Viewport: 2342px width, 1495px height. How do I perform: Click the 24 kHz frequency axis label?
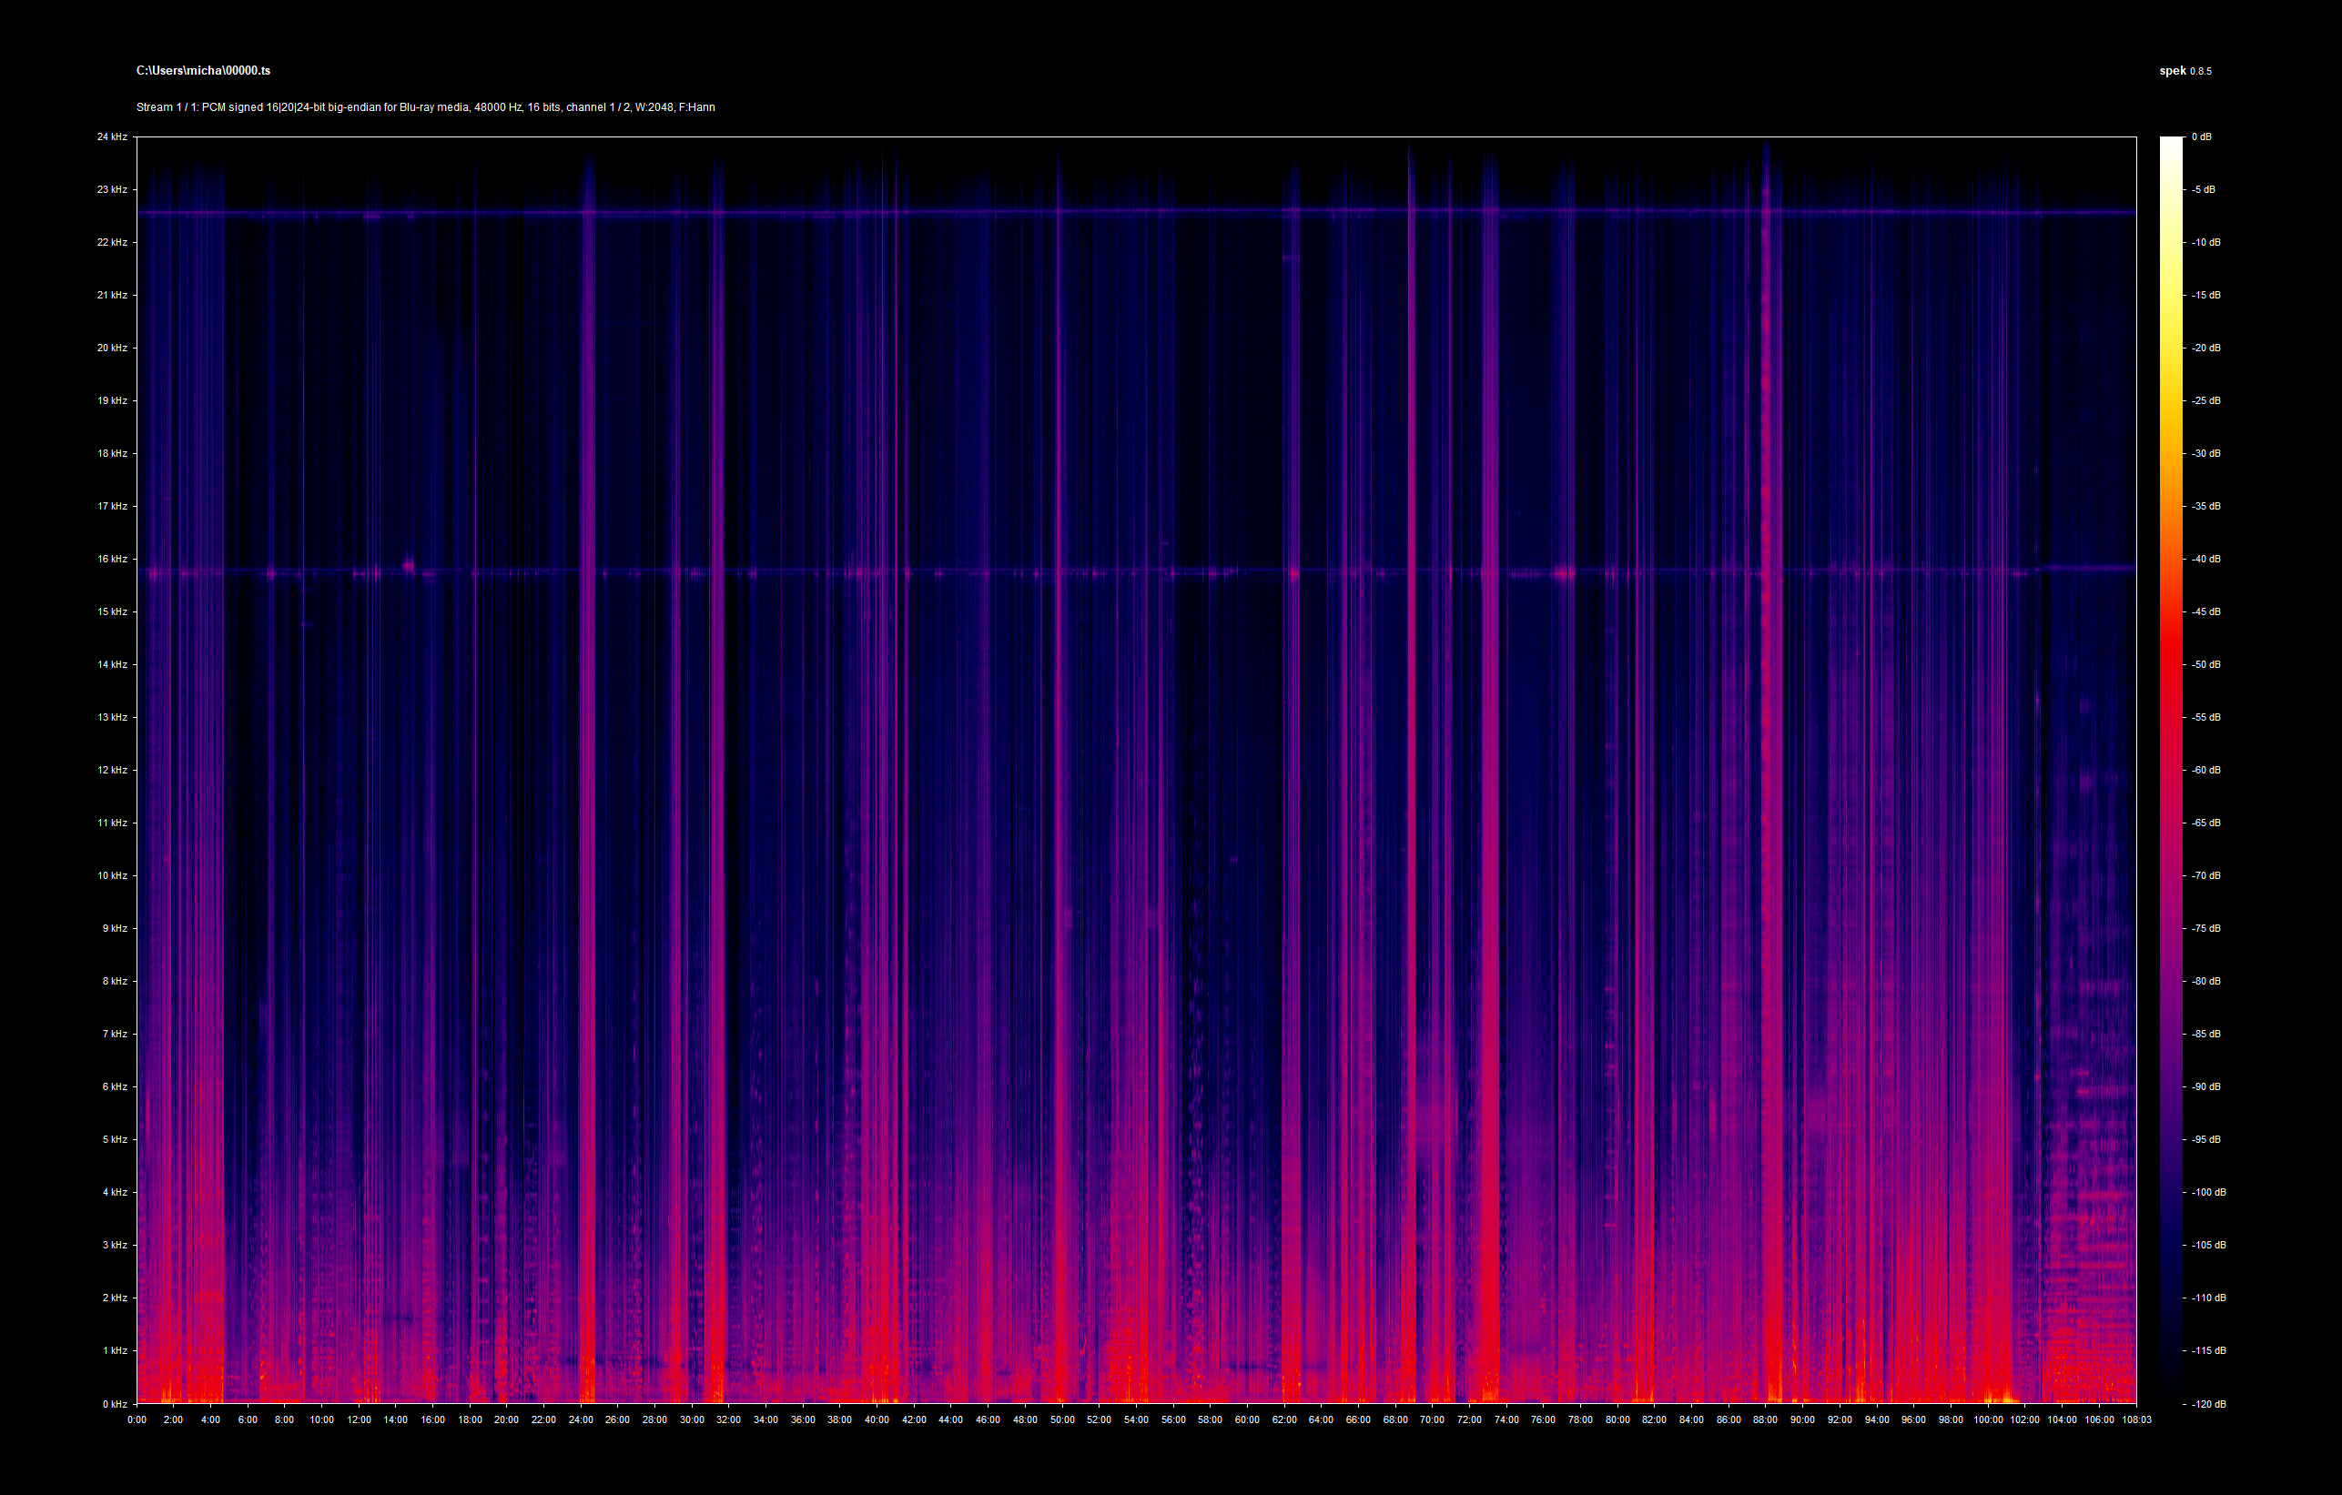[112, 137]
